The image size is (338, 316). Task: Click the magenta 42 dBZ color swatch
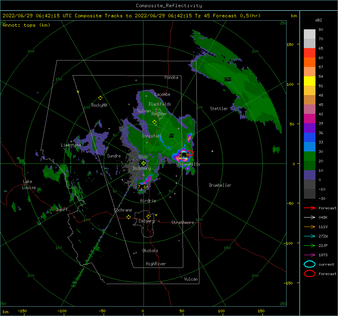click(309, 119)
